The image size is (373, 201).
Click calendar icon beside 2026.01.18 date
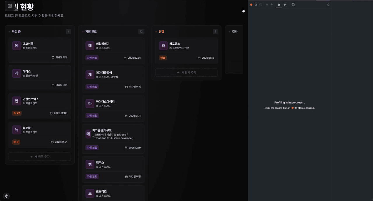pos(199,58)
